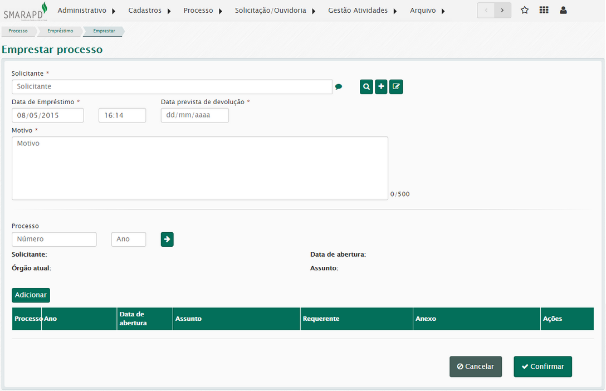Expand the Cadastros menu

point(149,11)
